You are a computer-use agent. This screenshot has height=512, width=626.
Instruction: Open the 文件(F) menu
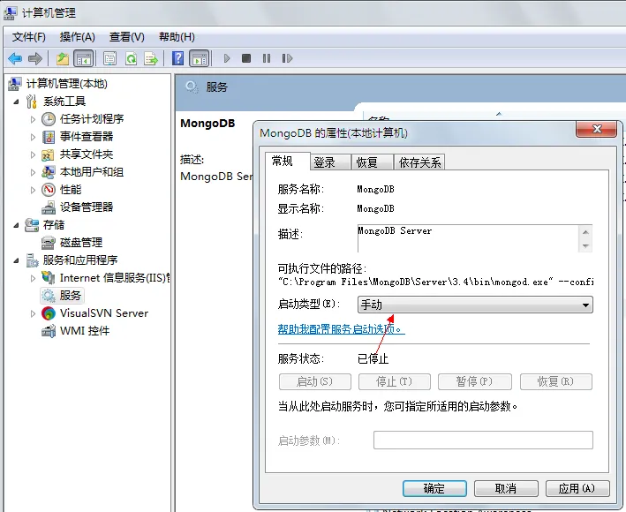(29, 37)
